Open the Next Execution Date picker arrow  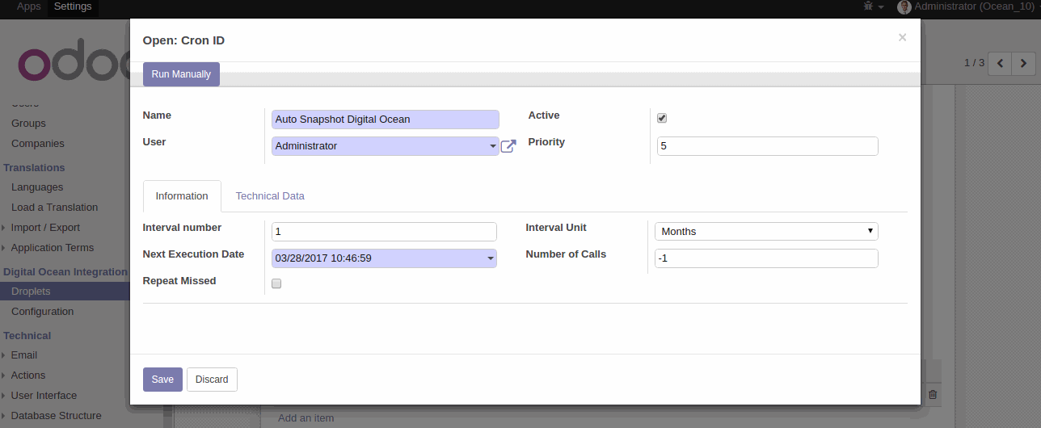point(491,258)
